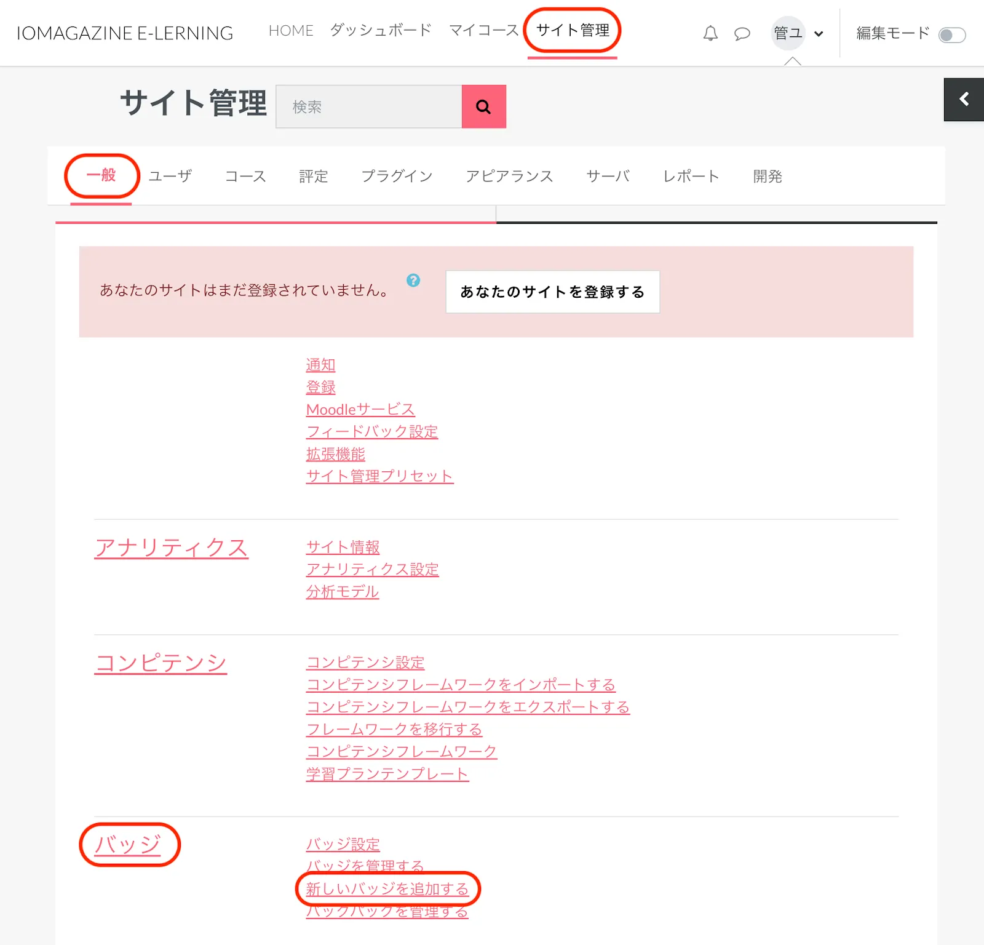The image size is (984, 945).
Task: Switch to the アピアランス tab
Action: (509, 177)
